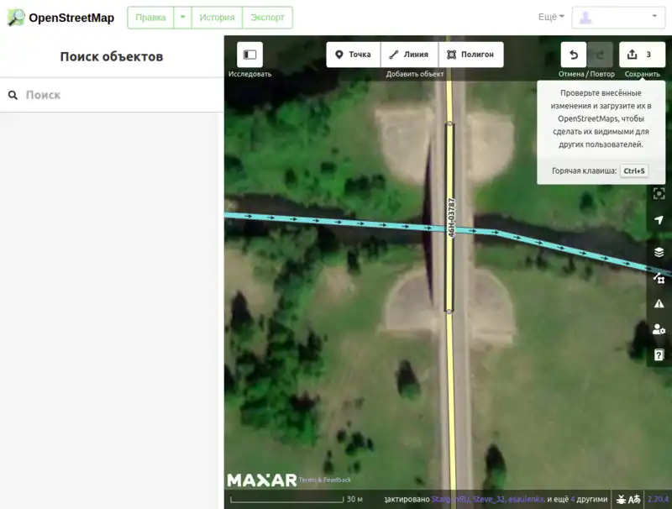Open the Ещё menu
This screenshot has width=672, height=509.
click(x=551, y=17)
